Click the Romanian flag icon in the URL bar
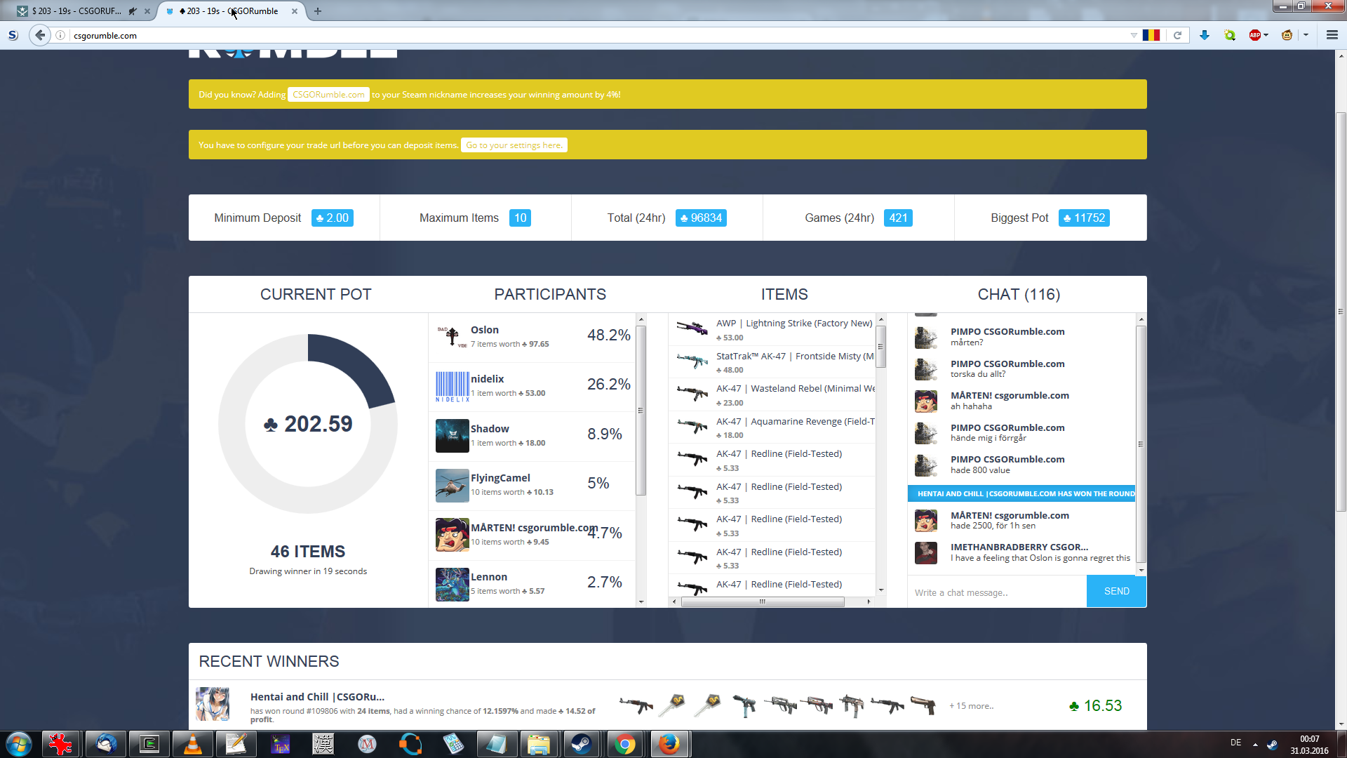 (x=1151, y=35)
